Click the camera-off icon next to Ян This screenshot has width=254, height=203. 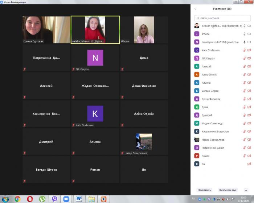249,164
